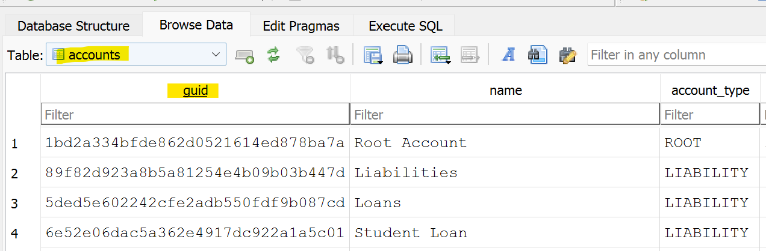Open the save table as icon
Image resolution: width=766 pixels, height=251 pixels.
click(373, 56)
